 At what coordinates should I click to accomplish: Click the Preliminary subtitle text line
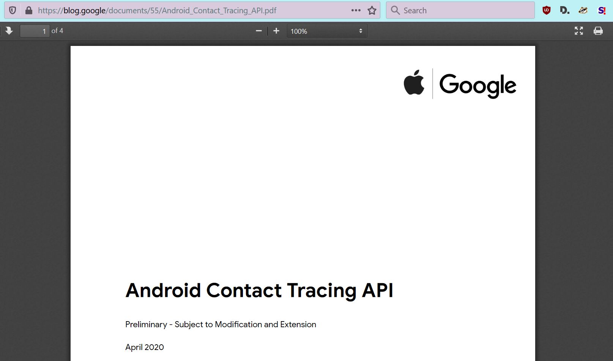[x=221, y=325]
